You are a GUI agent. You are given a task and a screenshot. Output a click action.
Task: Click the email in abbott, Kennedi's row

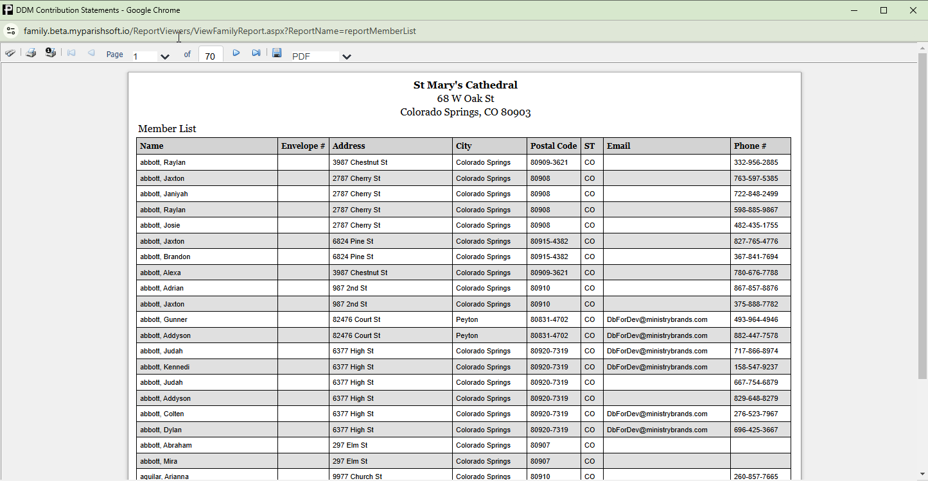[x=657, y=367]
